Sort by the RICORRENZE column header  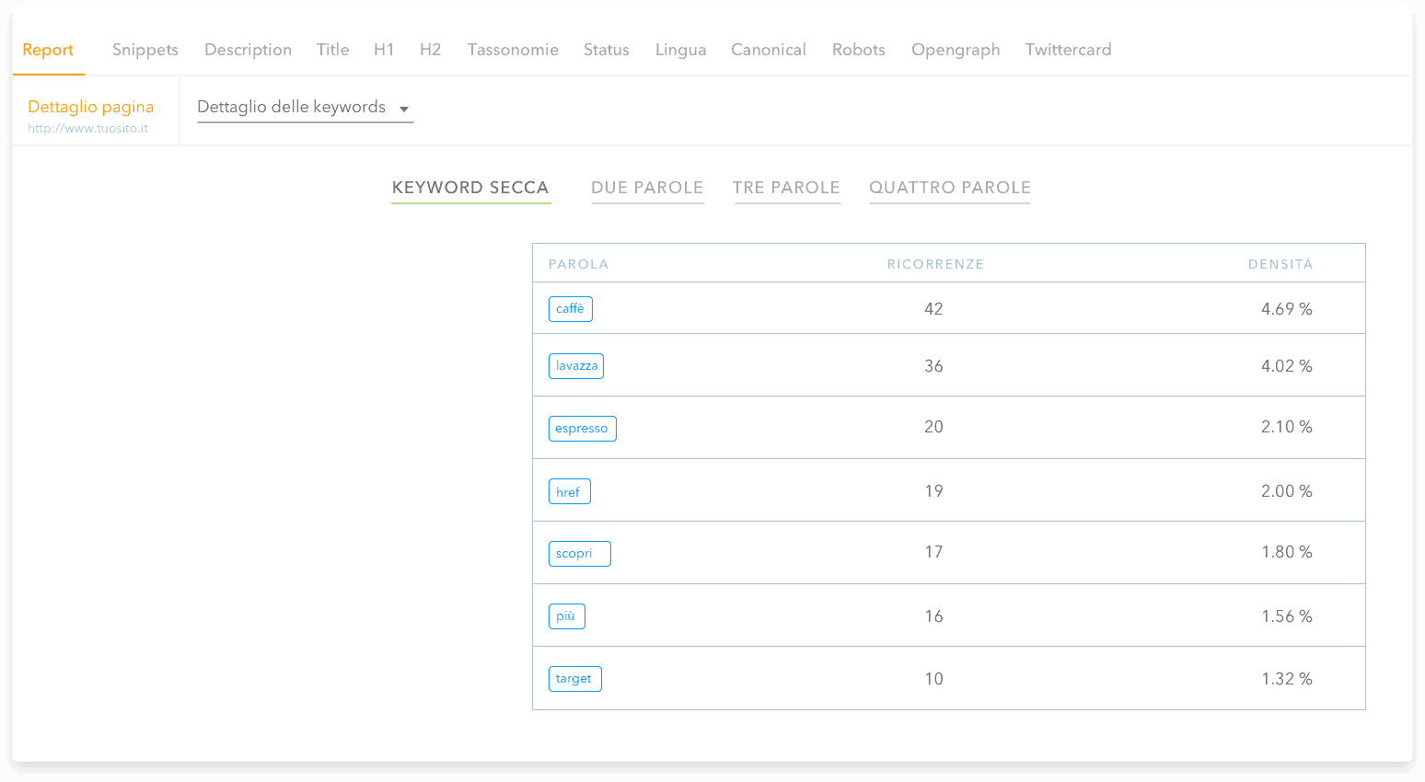click(x=935, y=264)
